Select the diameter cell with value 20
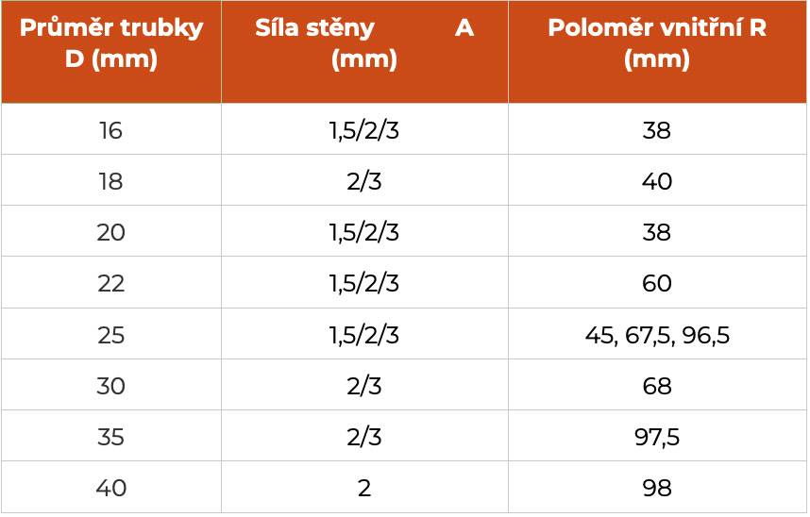 point(111,232)
